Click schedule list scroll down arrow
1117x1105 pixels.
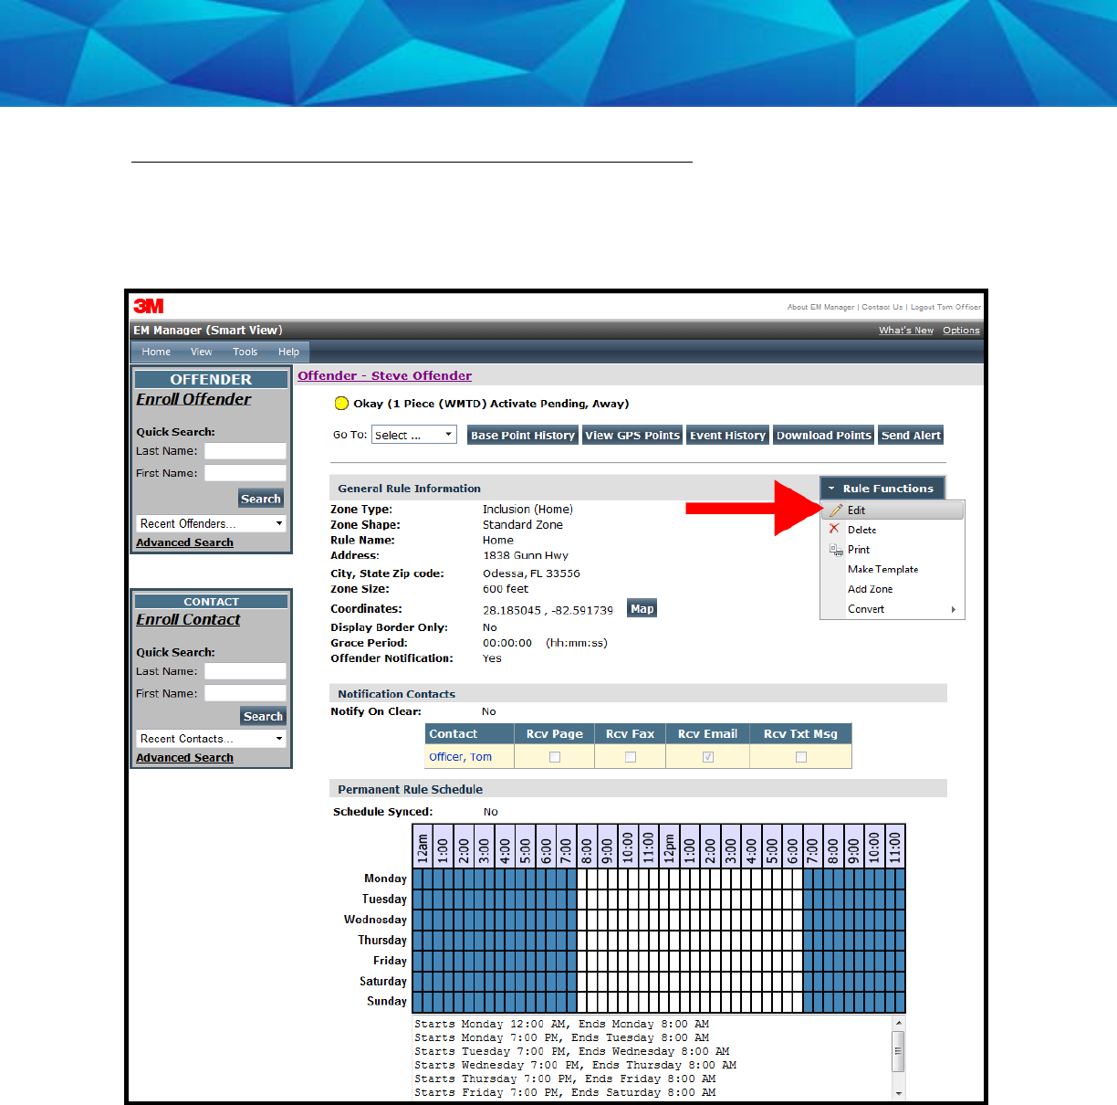(899, 1092)
